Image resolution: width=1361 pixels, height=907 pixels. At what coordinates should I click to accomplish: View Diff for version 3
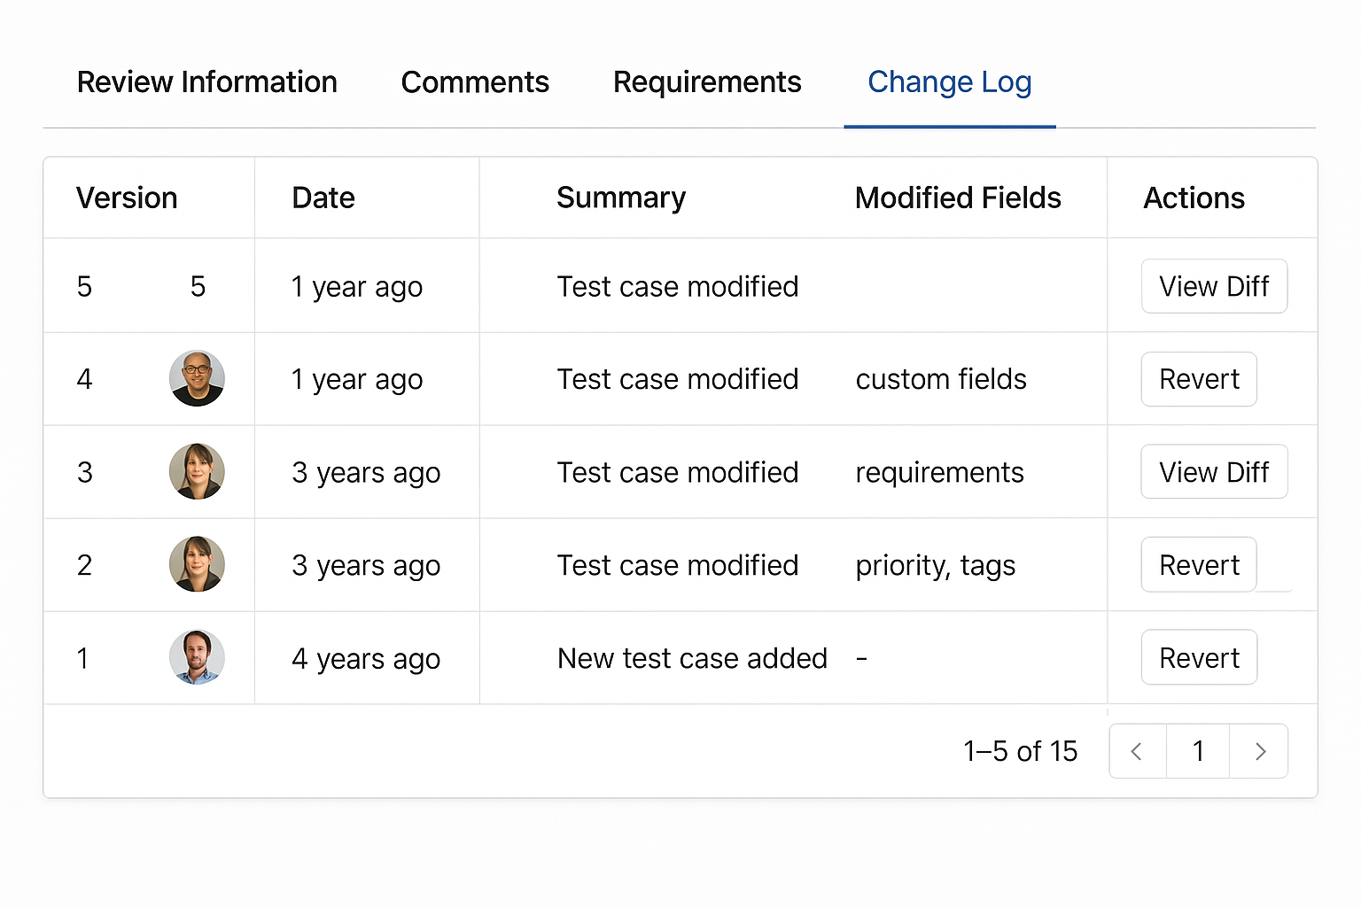[1214, 472]
